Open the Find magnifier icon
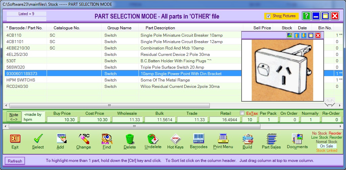The width and height of the screenshot is (346, 170). click(x=107, y=139)
